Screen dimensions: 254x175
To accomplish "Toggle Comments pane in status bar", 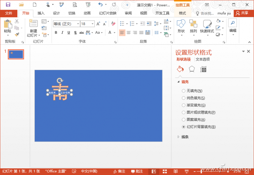I will (137, 171).
